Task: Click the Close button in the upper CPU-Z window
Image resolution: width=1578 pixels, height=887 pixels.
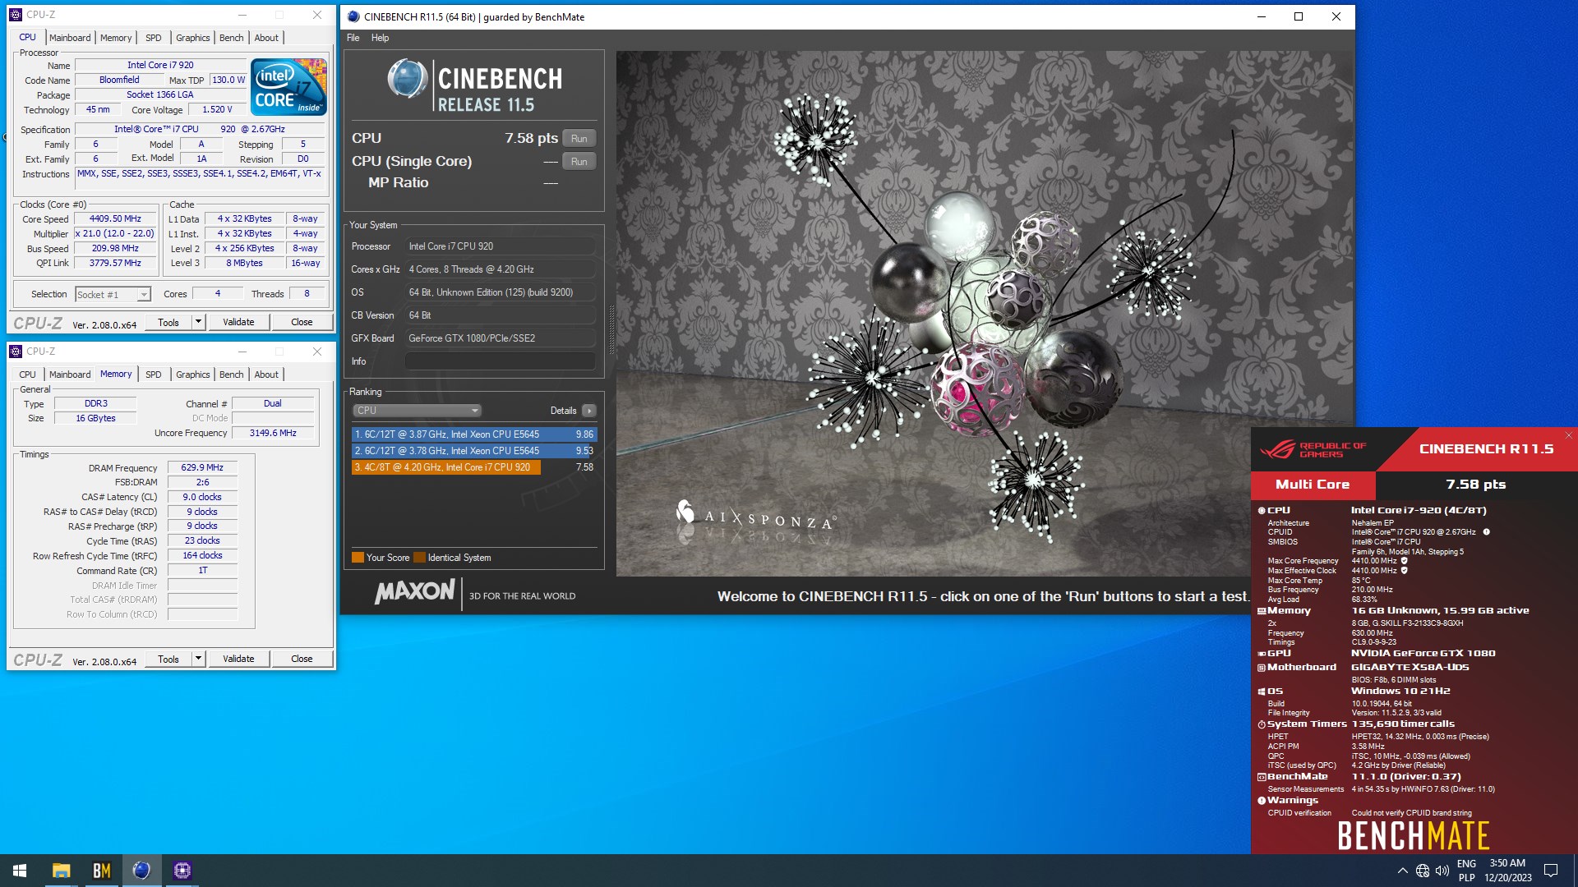Action: coord(302,322)
